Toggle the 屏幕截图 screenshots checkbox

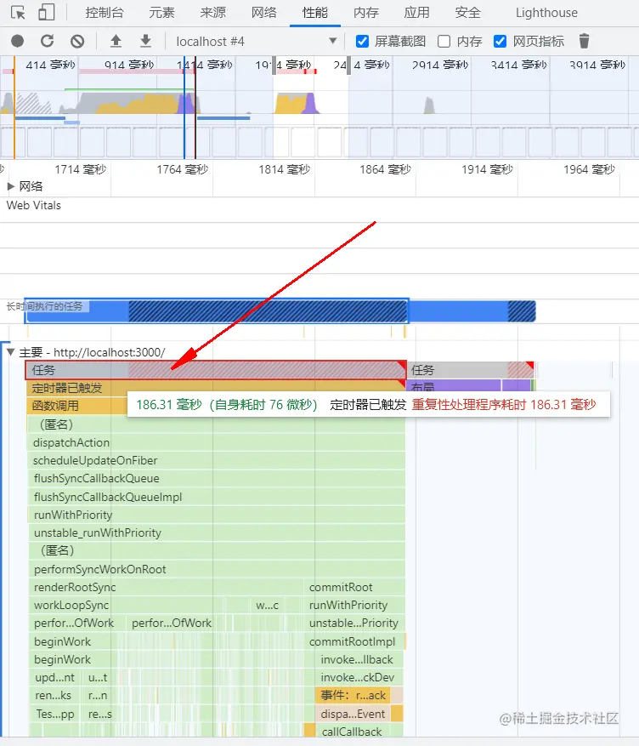point(362,42)
